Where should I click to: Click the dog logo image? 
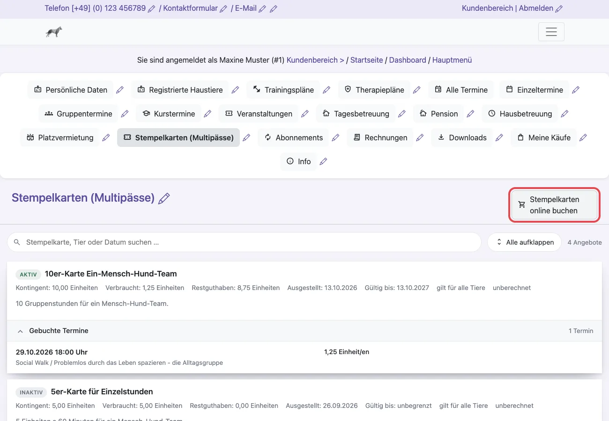coord(54,32)
